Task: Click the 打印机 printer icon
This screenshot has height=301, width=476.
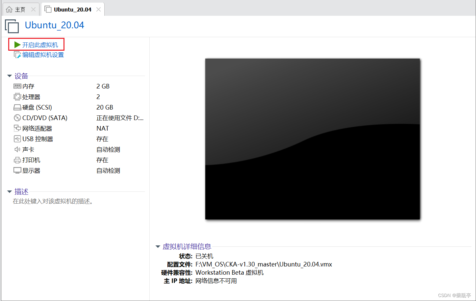Action: pyautogui.click(x=17, y=160)
